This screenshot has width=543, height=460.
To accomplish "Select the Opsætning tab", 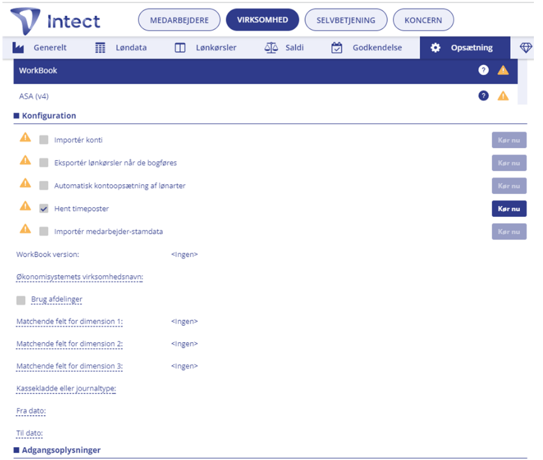I will [465, 48].
